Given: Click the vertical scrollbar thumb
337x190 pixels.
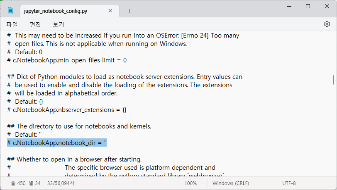Looking at the screenshot, I should [x=334, y=80].
